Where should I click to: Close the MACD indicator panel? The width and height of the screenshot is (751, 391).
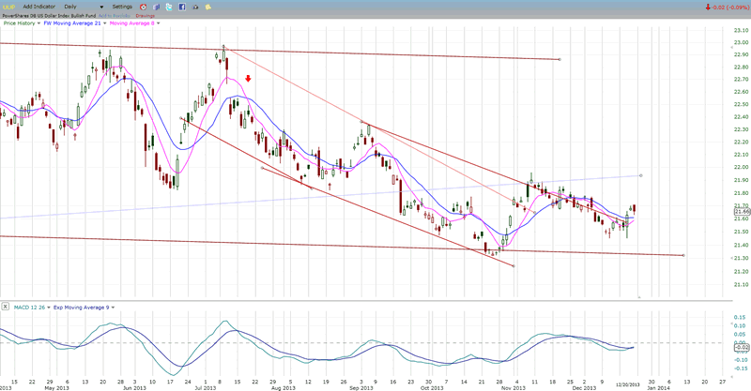[x=5, y=307]
